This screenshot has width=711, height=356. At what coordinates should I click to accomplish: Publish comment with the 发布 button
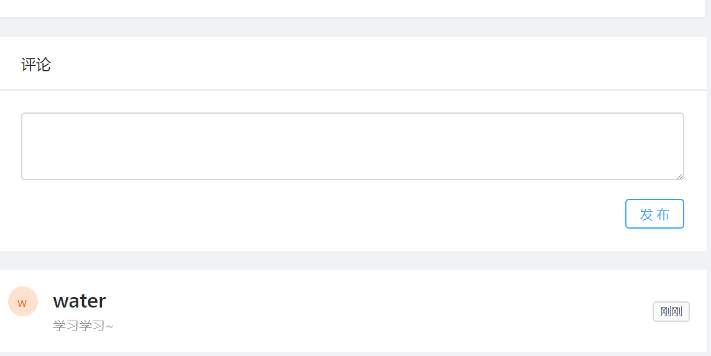[x=654, y=214]
